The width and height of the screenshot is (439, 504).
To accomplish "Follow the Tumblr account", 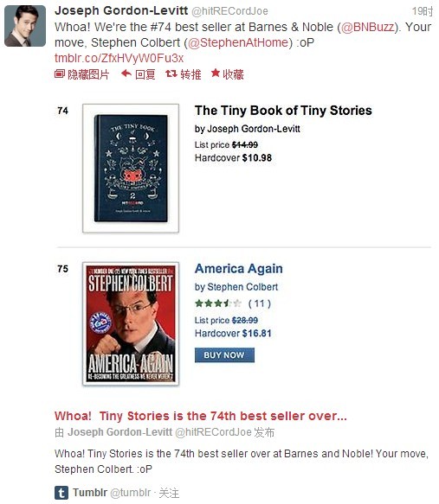I will 169,493.
